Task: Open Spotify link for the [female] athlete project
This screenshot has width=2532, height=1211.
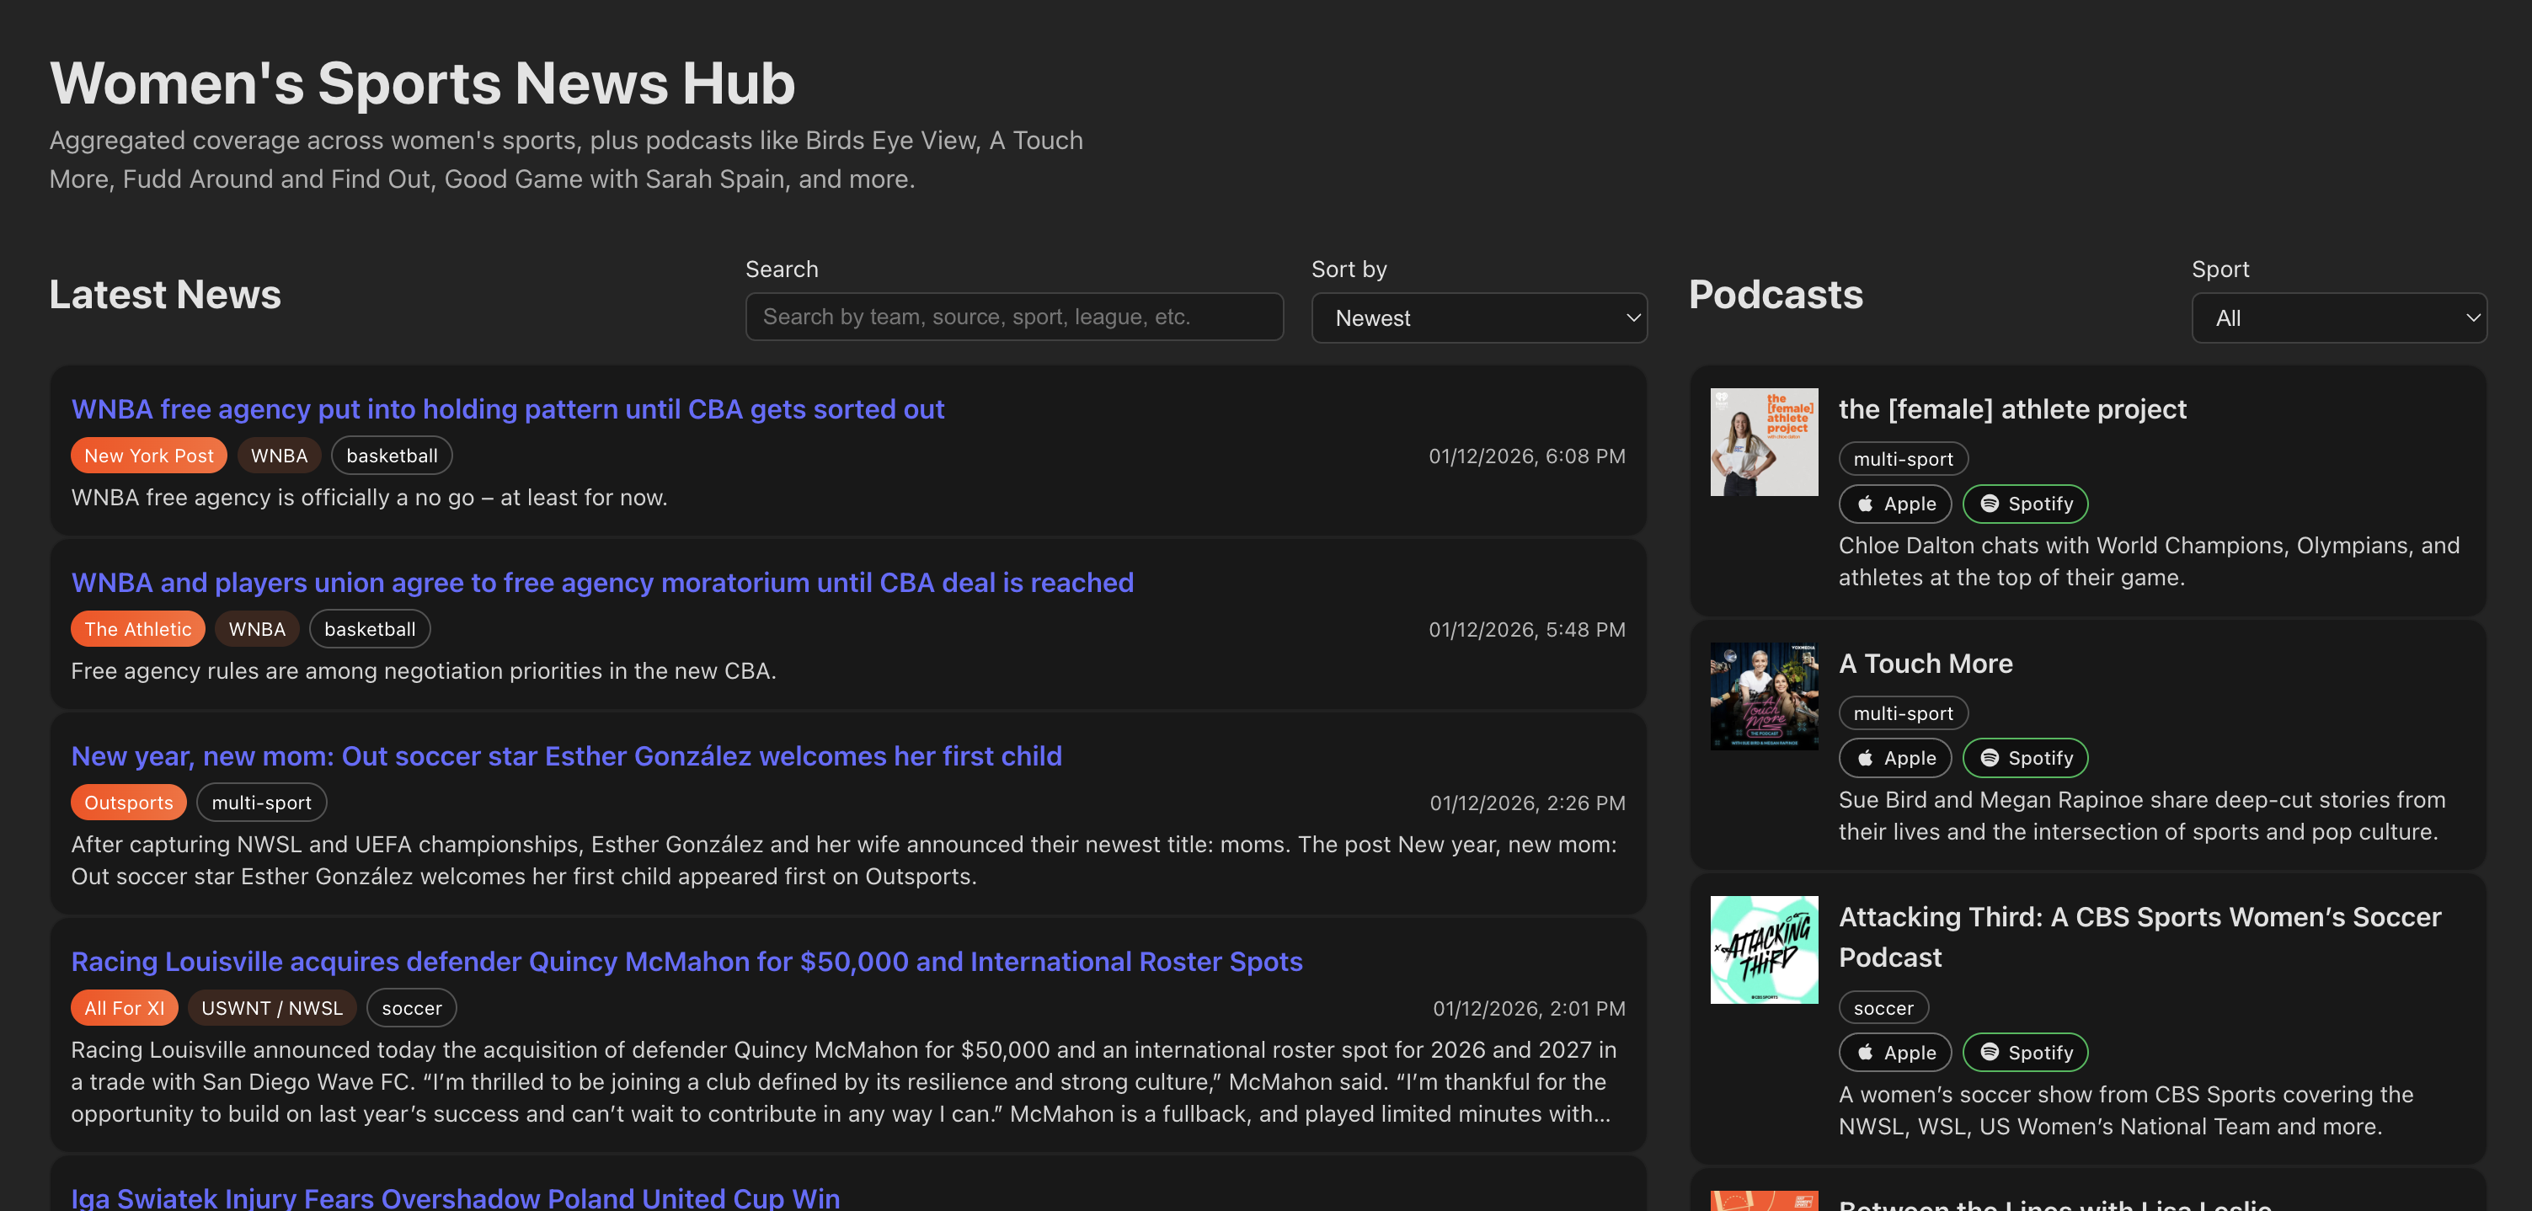Action: 2025,504
